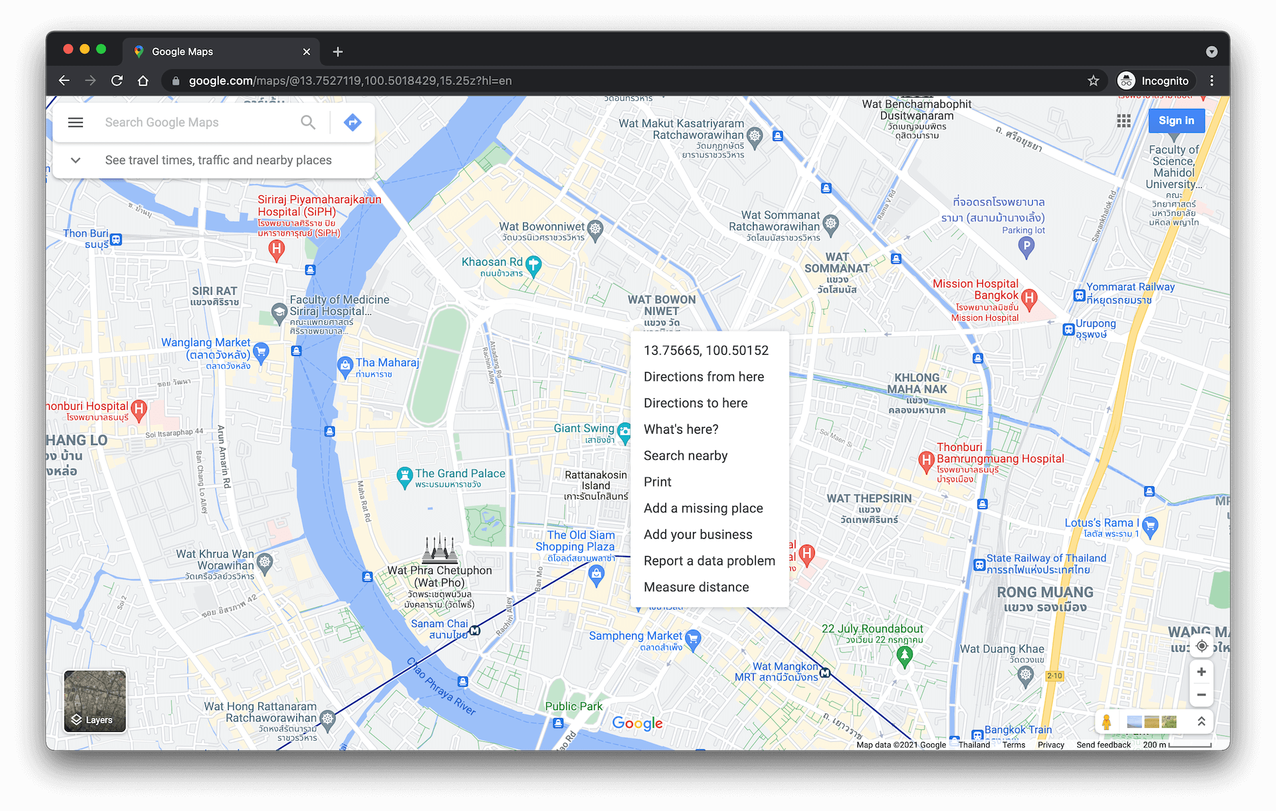Open the imagery thumbnails strip
This screenshot has width=1276, height=811.
coord(1152,722)
